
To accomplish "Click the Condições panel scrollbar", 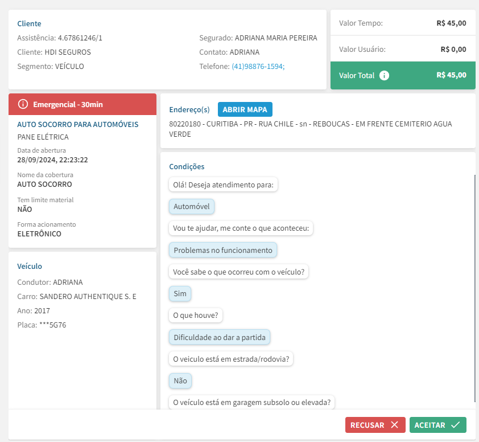I will tap(474, 285).
